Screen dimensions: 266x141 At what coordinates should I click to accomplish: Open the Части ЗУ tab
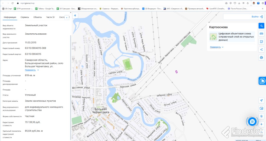pos(50,17)
